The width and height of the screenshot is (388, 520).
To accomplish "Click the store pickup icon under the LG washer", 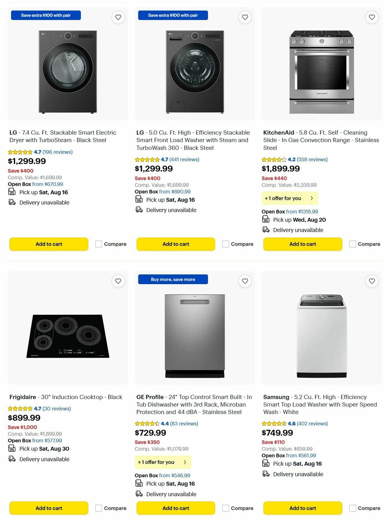I will click(139, 199).
